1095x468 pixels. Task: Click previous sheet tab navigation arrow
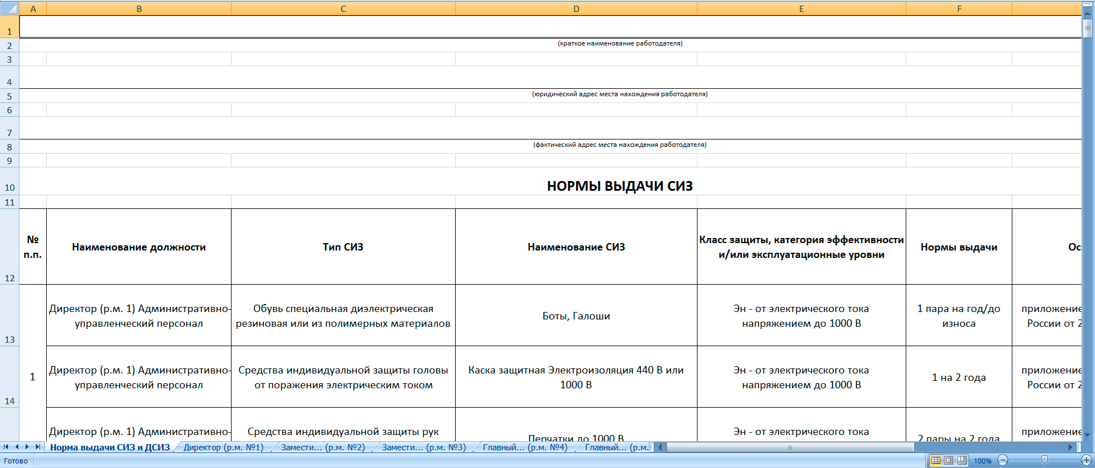(17, 447)
